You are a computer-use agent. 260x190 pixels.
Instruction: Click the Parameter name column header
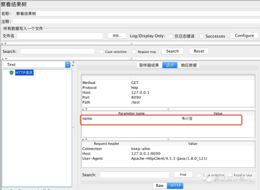coord(131,113)
